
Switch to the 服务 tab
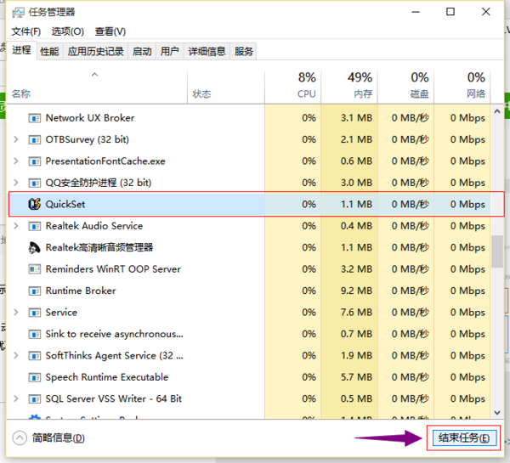pos(244,51)
